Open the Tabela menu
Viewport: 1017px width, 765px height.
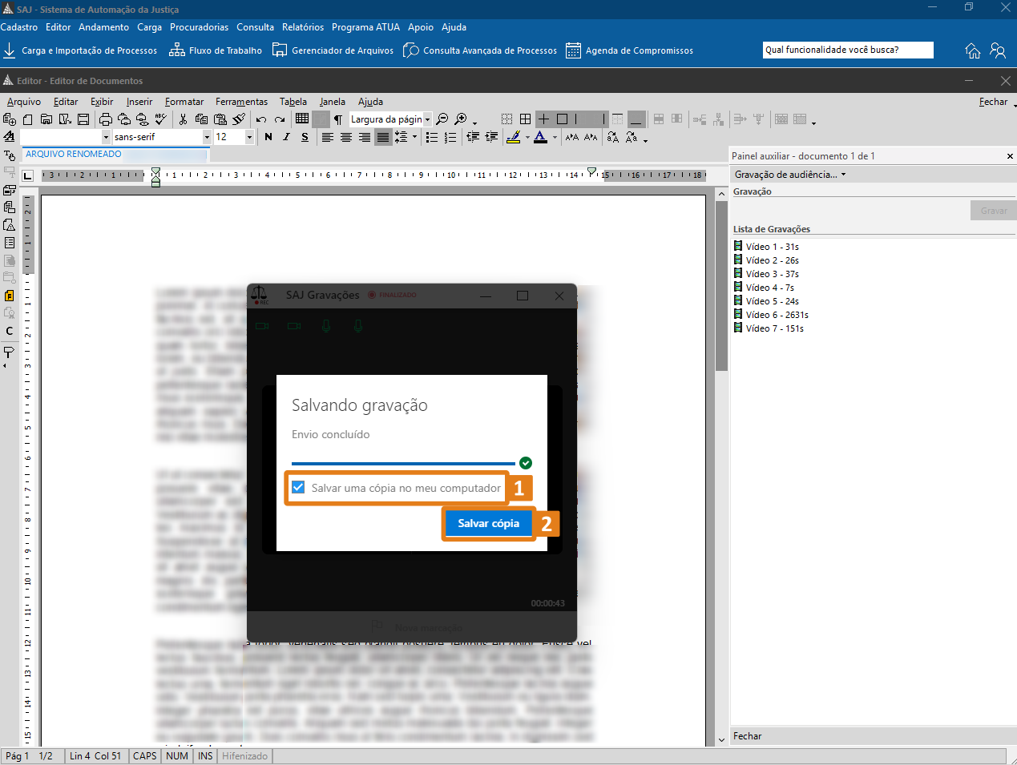pyautogui.click(x=293, y=102)
